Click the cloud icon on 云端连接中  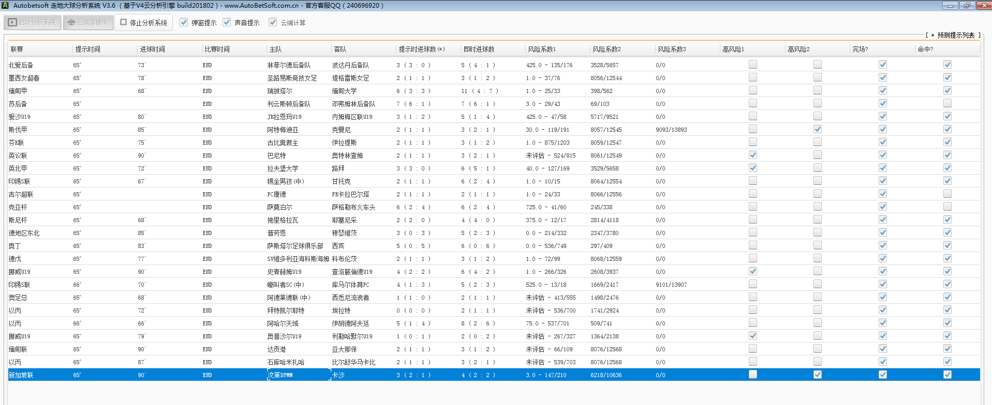pos(71,23)
